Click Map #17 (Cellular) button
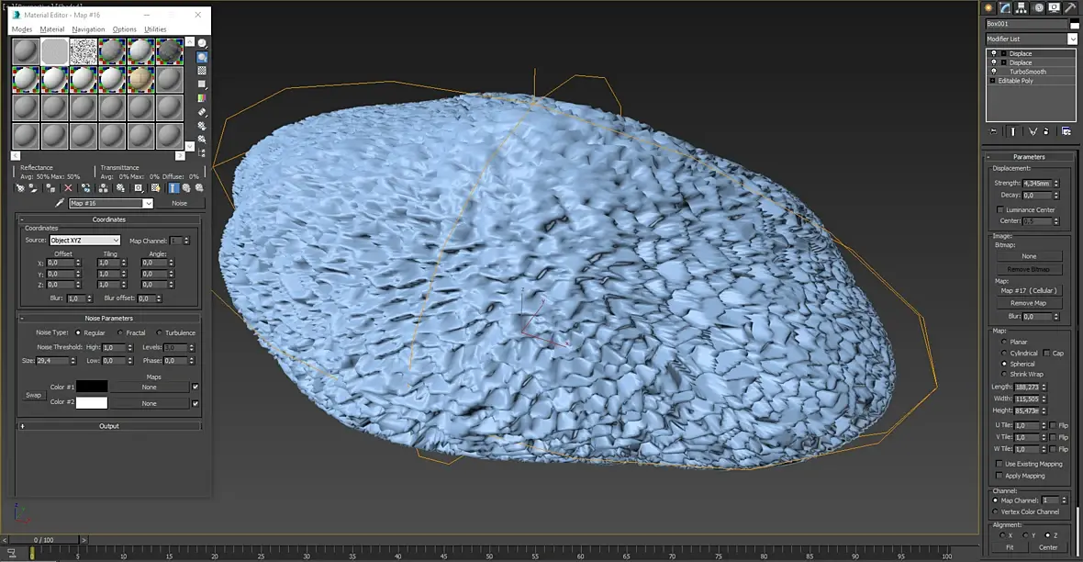Screen dimensions: 1083x562 (1029, 290)
